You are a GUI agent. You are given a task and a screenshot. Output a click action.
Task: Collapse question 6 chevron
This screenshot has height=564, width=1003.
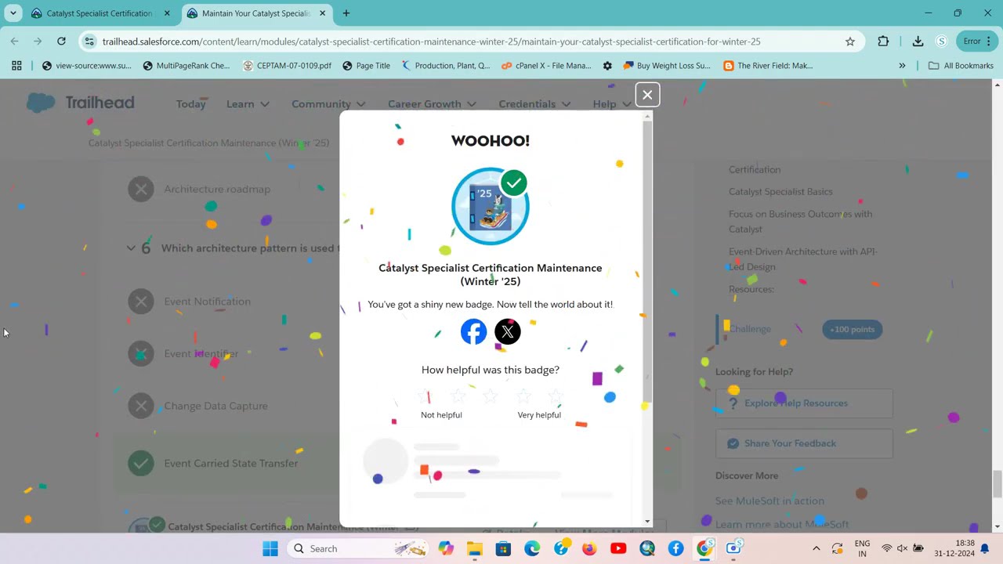click(131, 248)
